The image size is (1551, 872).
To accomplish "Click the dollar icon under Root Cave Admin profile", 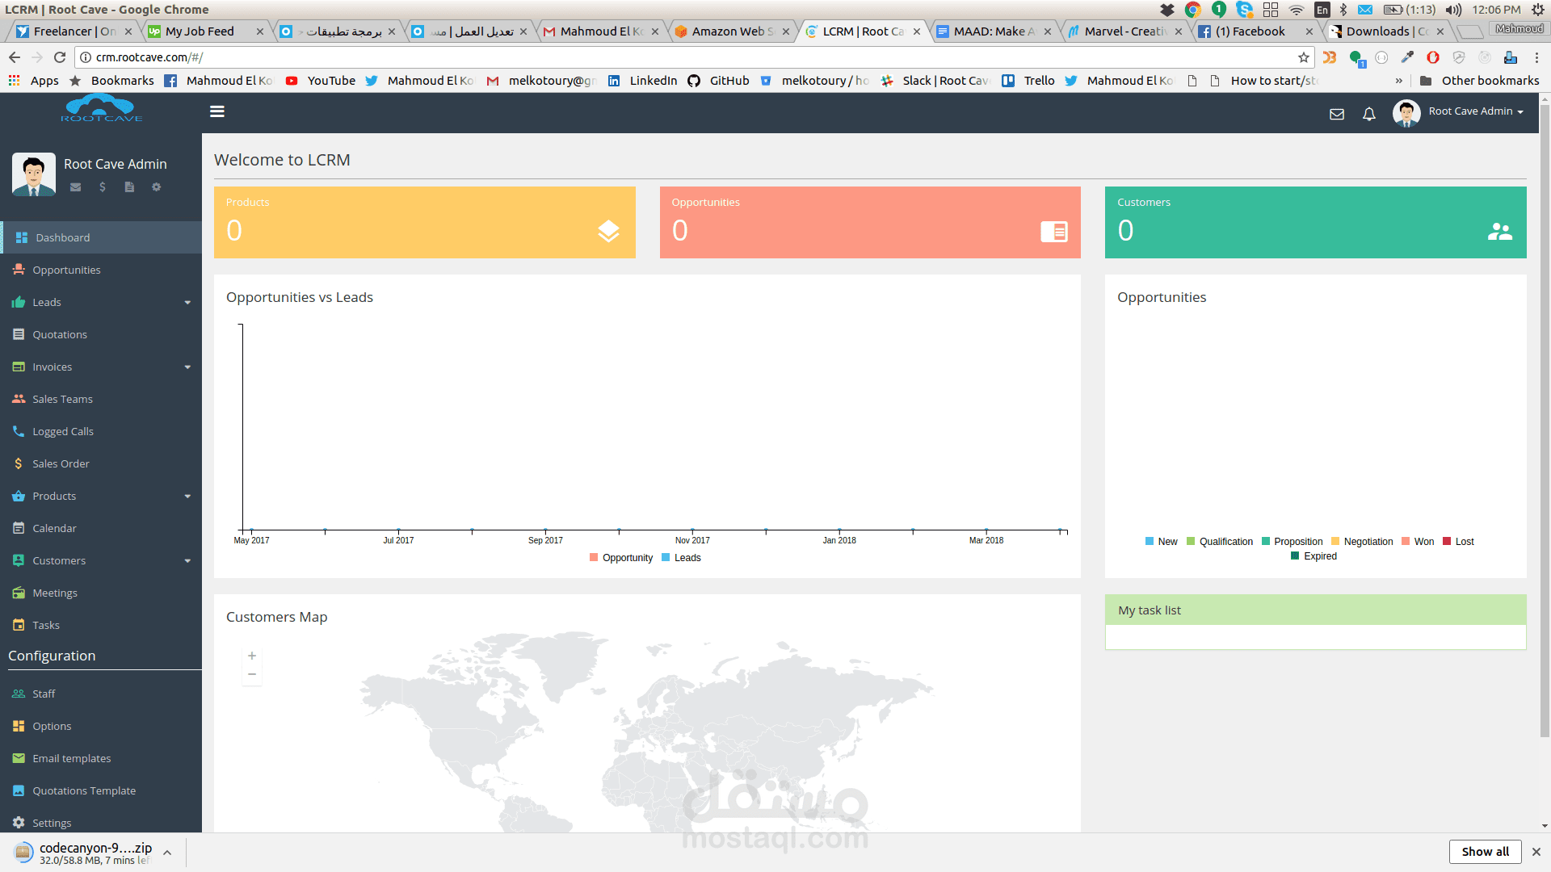I will [102, 187].
